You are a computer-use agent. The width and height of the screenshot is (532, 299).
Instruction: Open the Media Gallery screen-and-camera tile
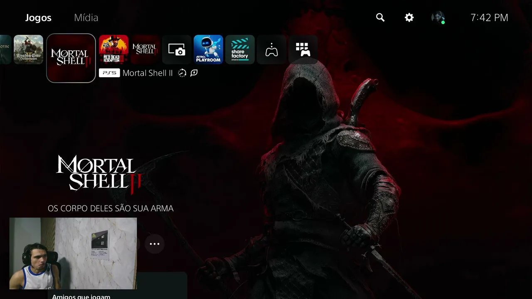coord(177,49)
